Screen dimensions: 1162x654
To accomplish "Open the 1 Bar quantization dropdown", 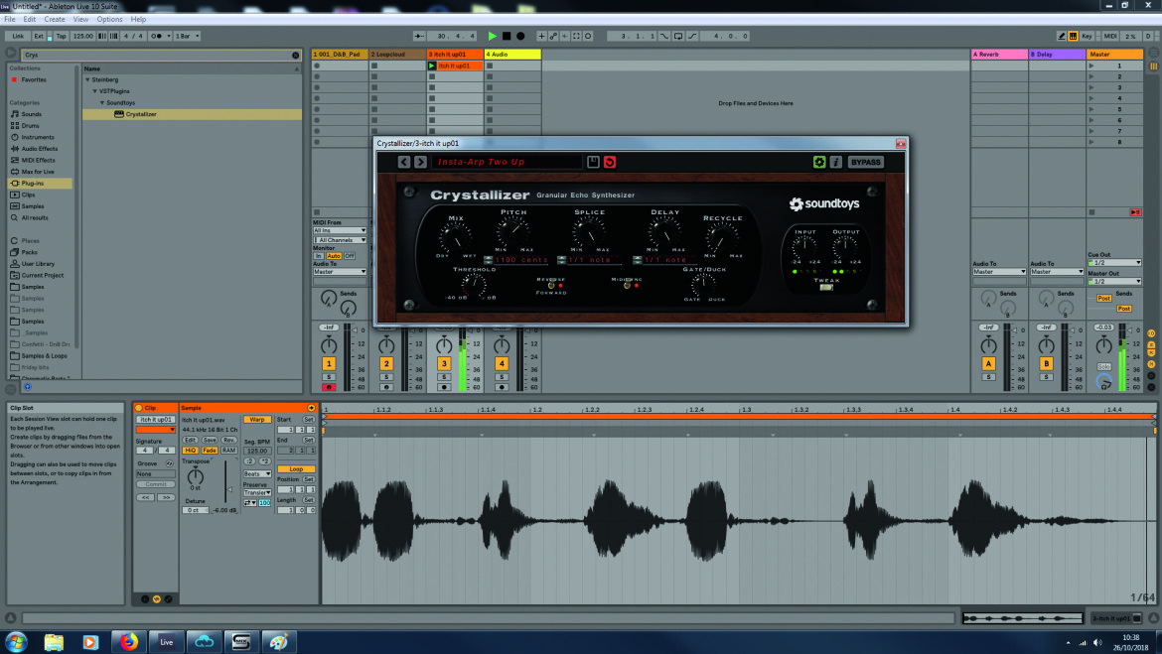I will [x=187, y=36].
